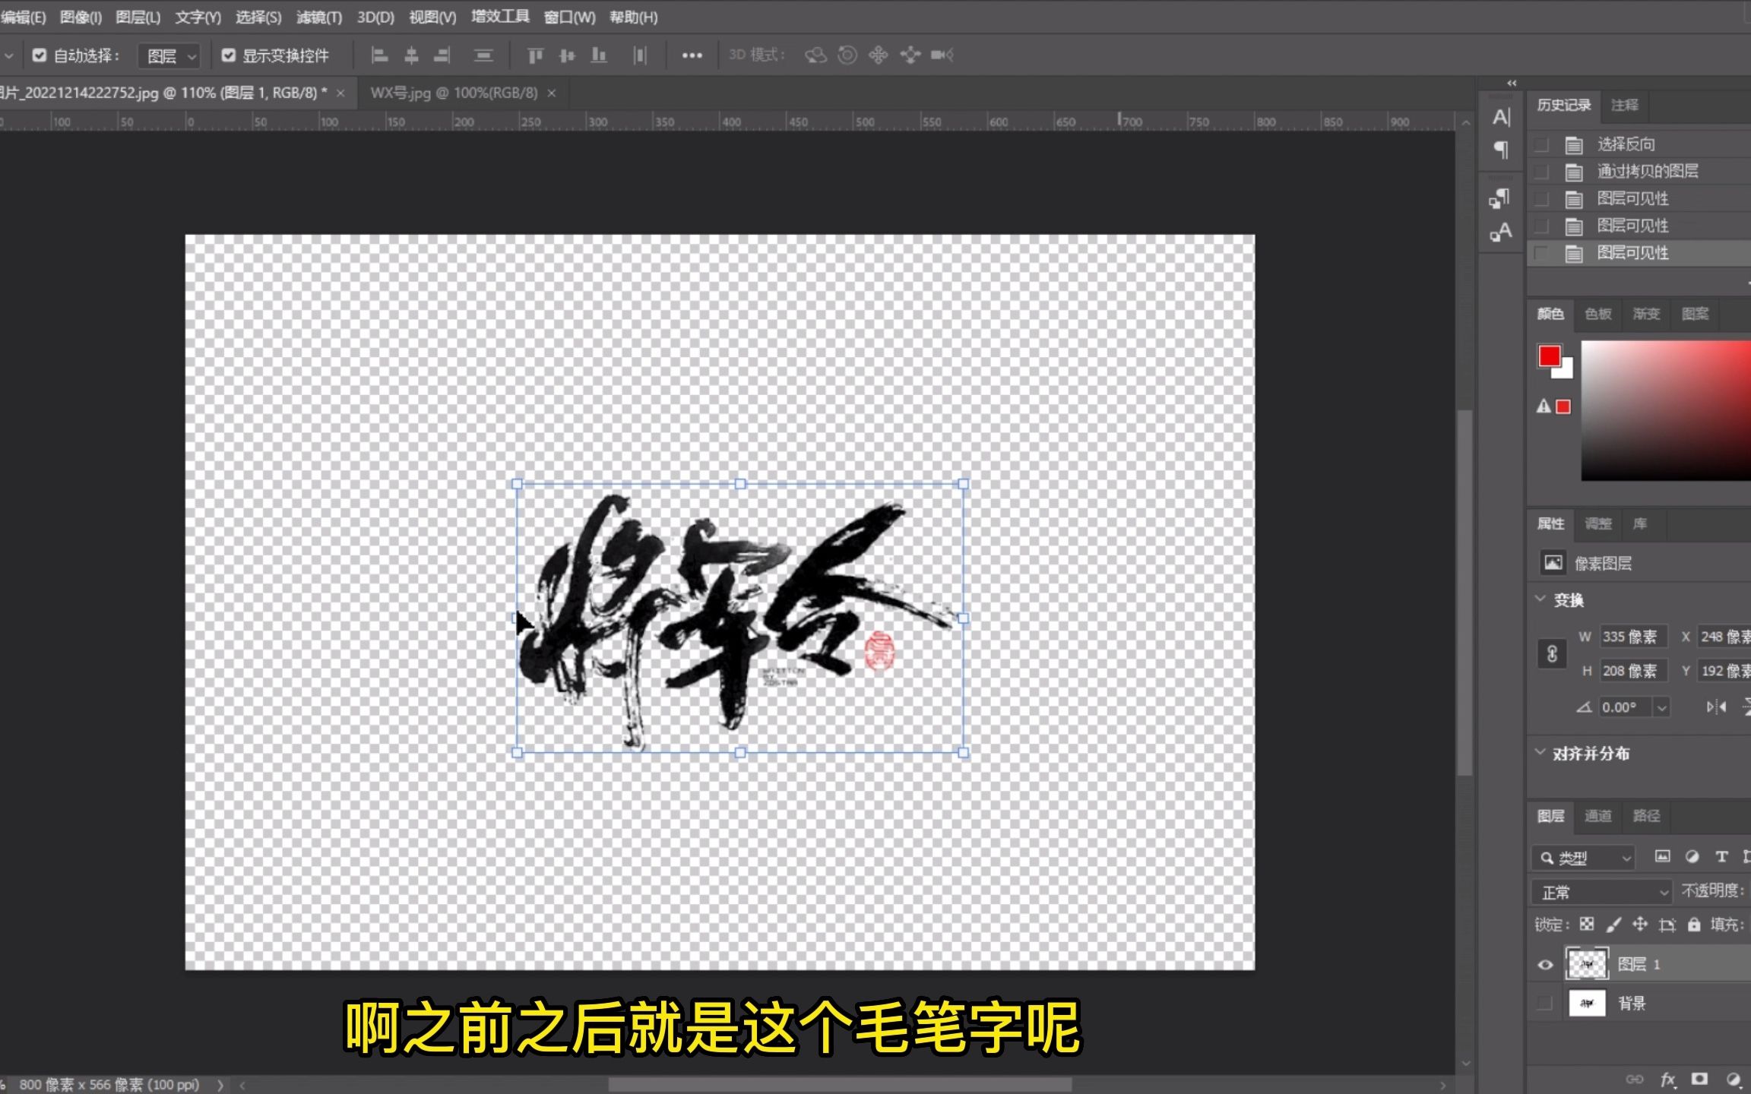1751x1094 pixels.
Task: Click the align bottom edges icon
Action: 599,55
